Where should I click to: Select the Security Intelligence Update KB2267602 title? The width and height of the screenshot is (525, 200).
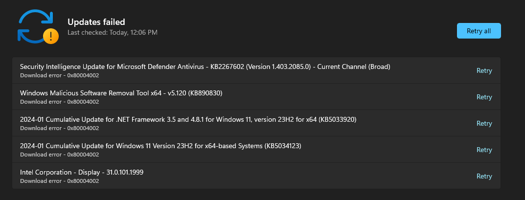[205, 67]
